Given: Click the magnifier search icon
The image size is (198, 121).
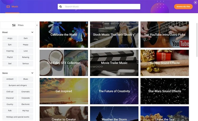Looking at the screenshot, I should [61, 7].
